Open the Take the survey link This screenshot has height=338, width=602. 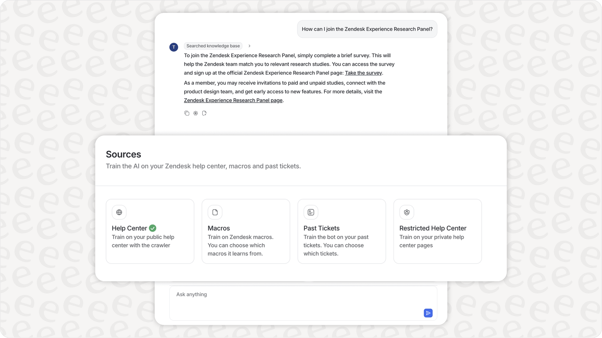[363, 73]
